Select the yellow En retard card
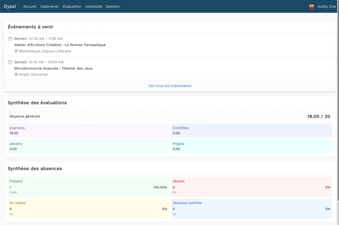The image size is (339, 225). click(88, 208)
